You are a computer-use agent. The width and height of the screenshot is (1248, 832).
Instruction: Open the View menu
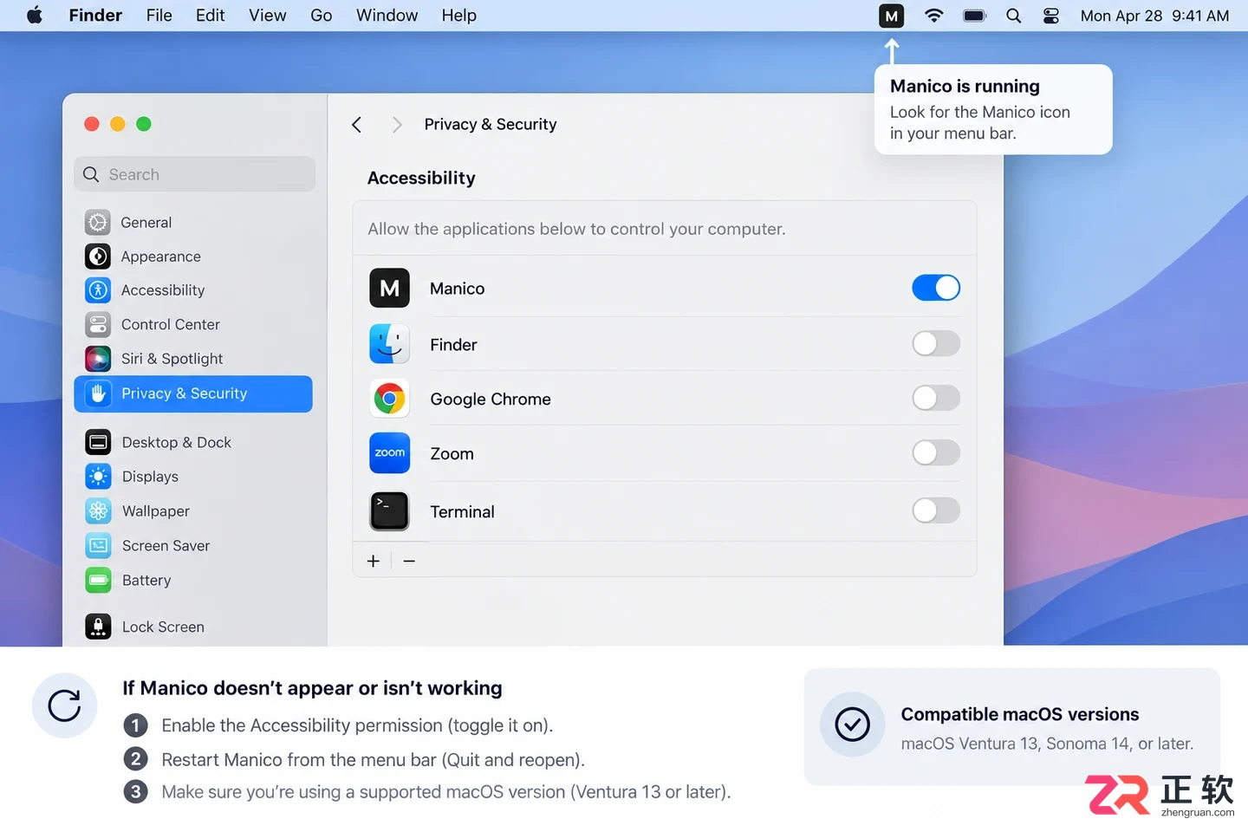point(268,16)
